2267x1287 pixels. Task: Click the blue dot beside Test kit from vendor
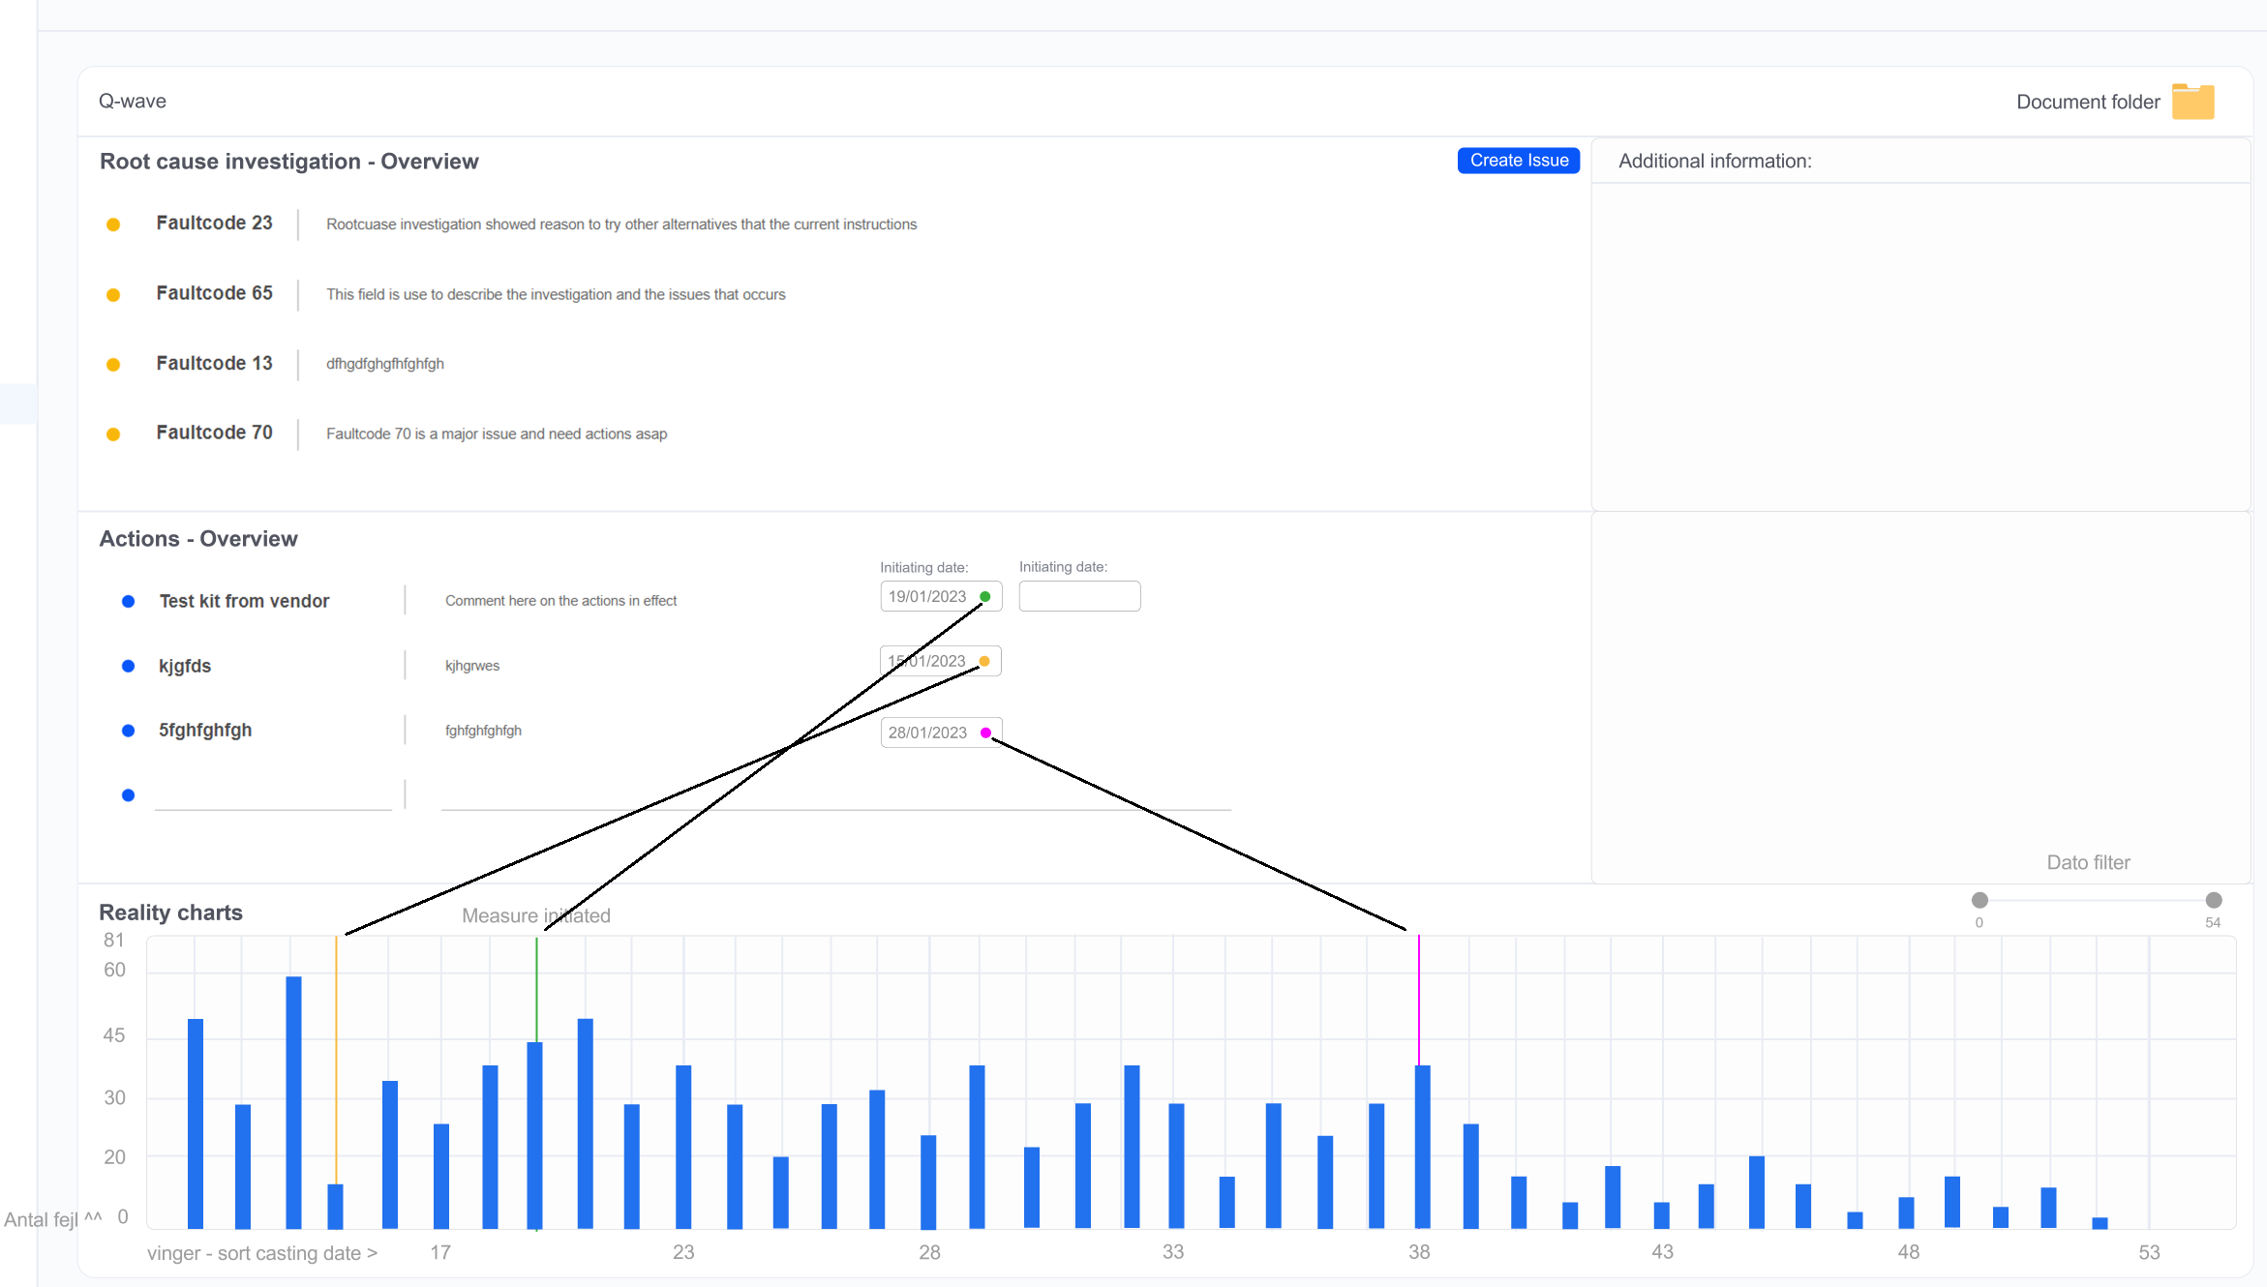[x=128, y=602]
